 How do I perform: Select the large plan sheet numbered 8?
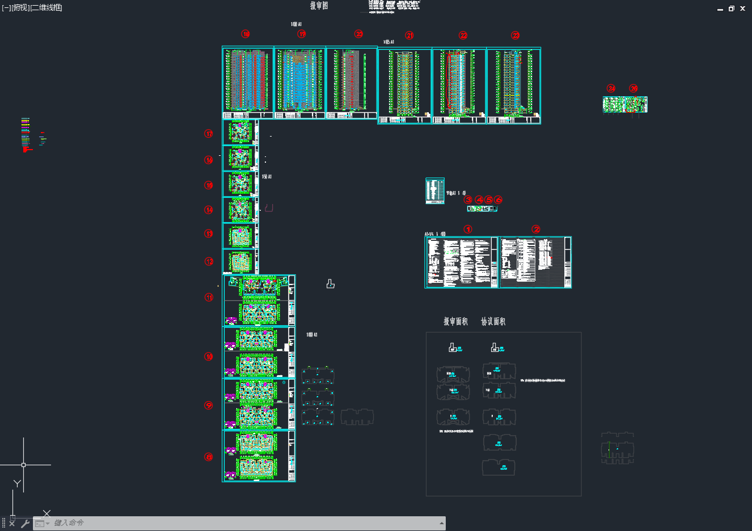[x=259, y=456]
